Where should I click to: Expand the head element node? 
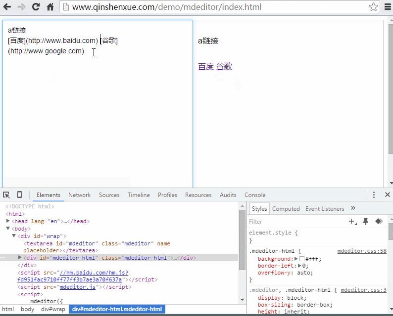[x=8, y=221]
